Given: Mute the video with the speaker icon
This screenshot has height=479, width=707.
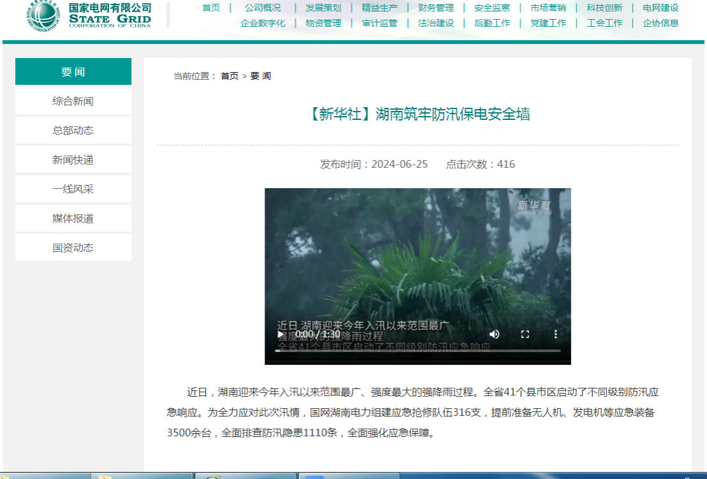Looking at the screenshot, I should [494, 334].
